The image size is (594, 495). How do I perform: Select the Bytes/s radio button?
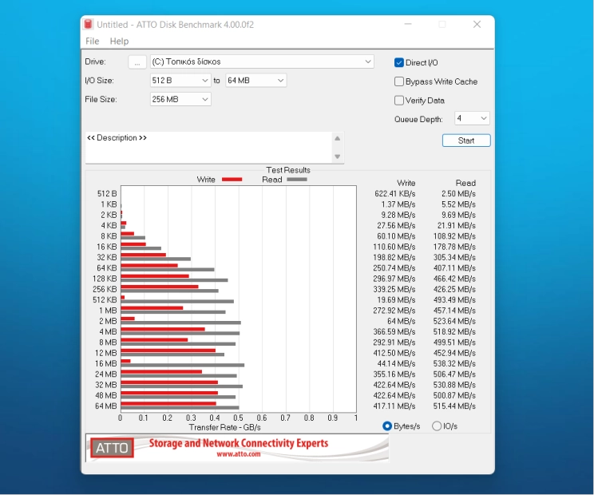(386, 426)
